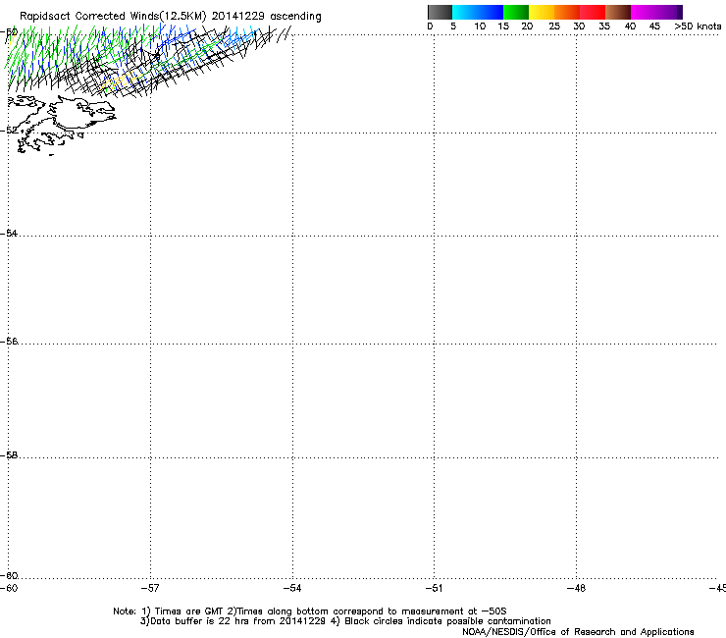Click the '-57' longitude axis label

coord(150,588)
